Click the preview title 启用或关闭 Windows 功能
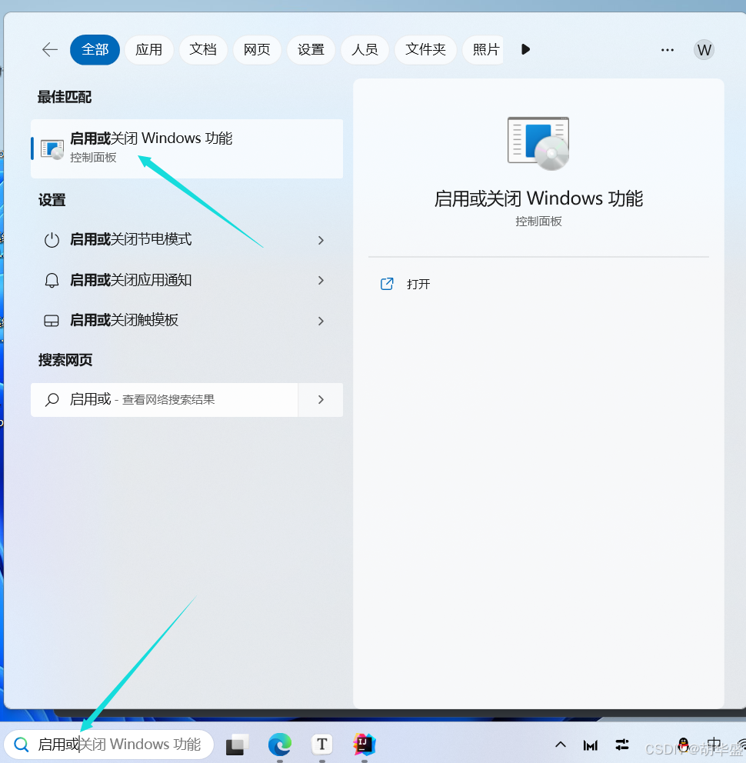746x763 pixels. tap(538, 198)
